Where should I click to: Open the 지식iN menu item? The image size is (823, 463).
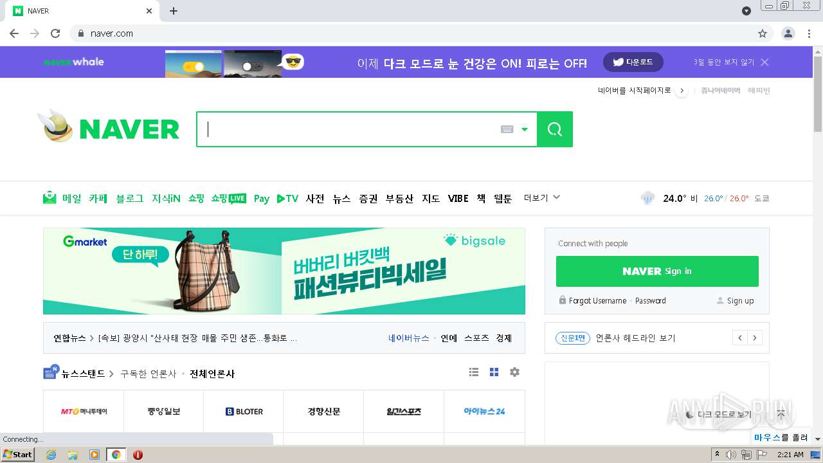(x=166, y=199)
